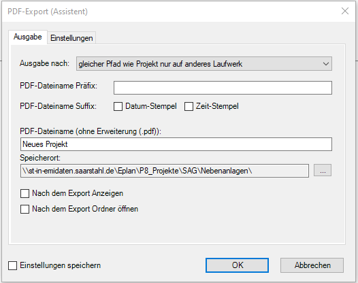Click the 'PDF-Dateiname (ohne Erweiterung (.pdf)):' label
The image size is (358, 283).
[91, 131]
